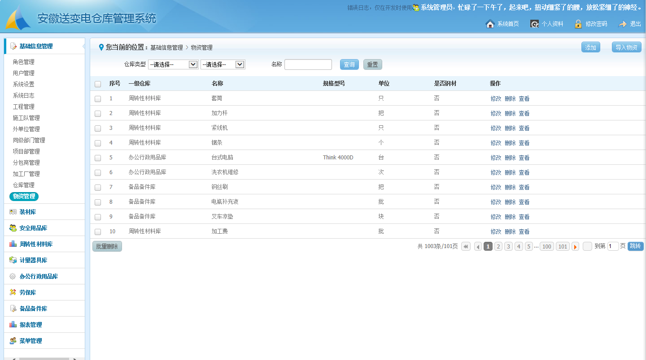646x360 pixels.
Task: Click the 名称 search input field
Action: [308, 64]
